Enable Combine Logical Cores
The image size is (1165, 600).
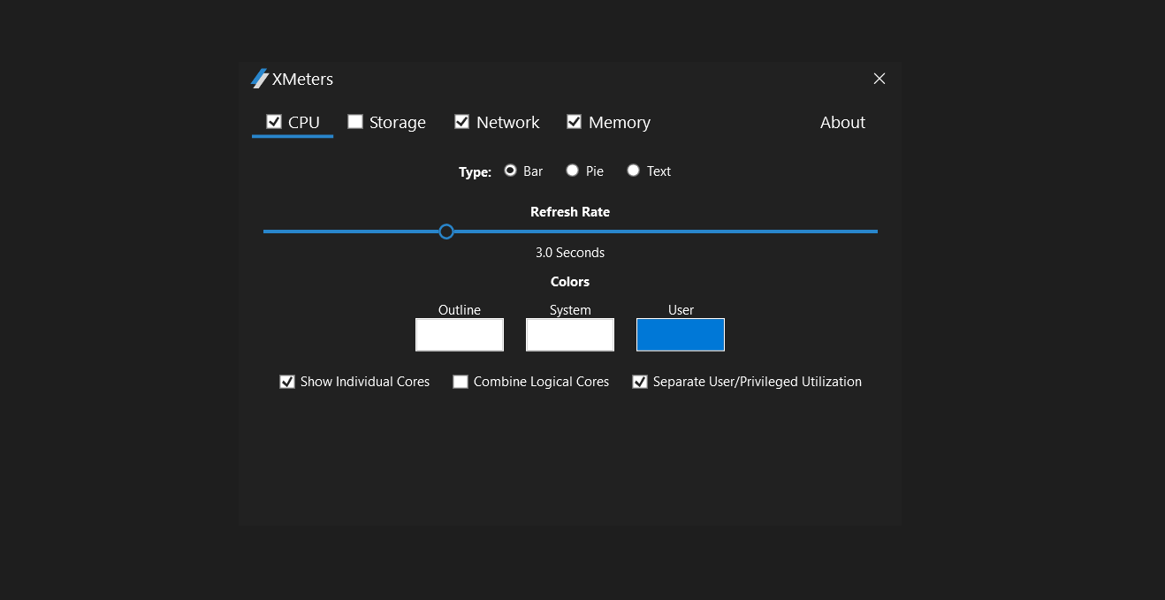(461, 381)
